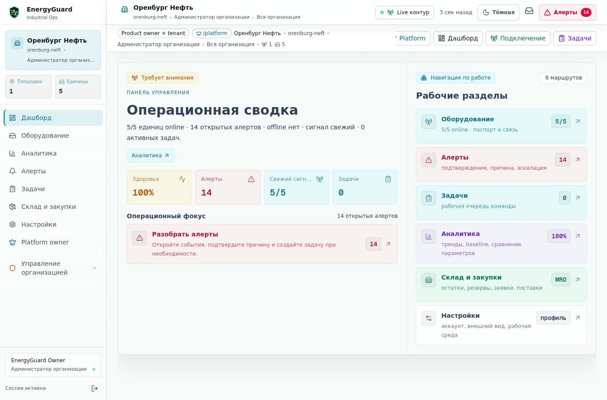
Task: Click the профиль badge on Настройки card
Action: click(553, 318)
